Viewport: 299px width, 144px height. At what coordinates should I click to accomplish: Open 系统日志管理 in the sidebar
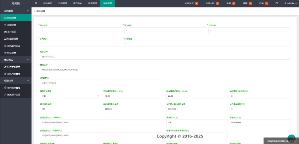(16, 74)
